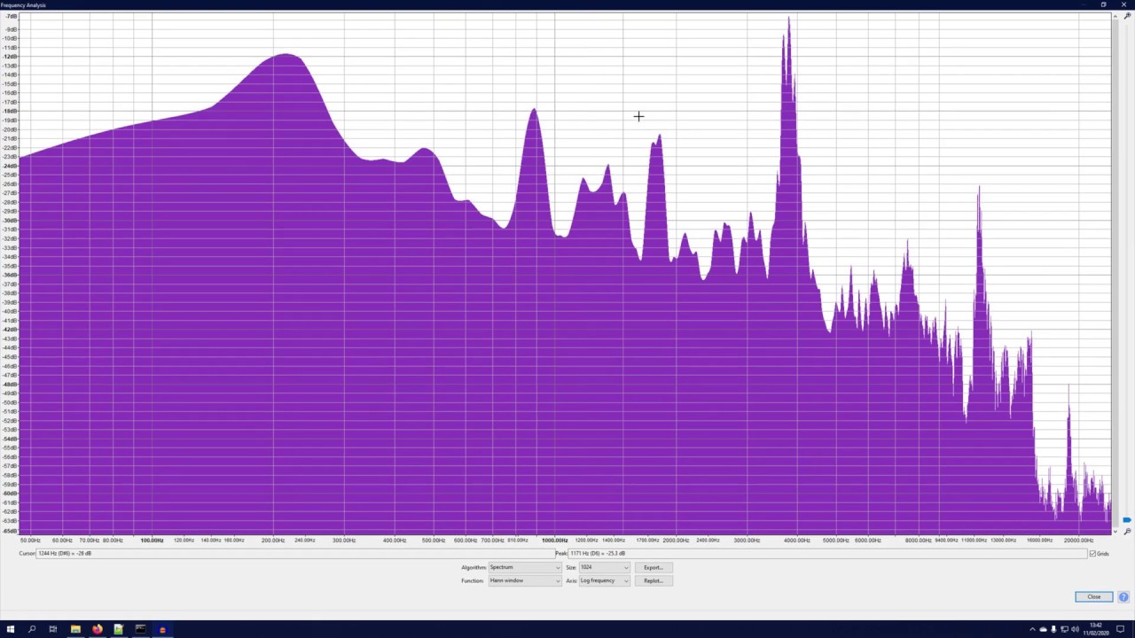This screenshot has height=638, width=1135.
Task: Open the Algorithm dropdown showing Spectrum
Action: pos(524,567)
